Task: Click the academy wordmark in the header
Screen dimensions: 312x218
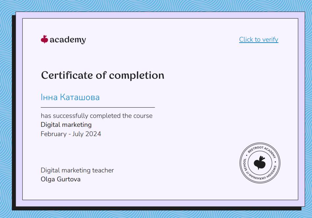Action: tap(68, 40)
